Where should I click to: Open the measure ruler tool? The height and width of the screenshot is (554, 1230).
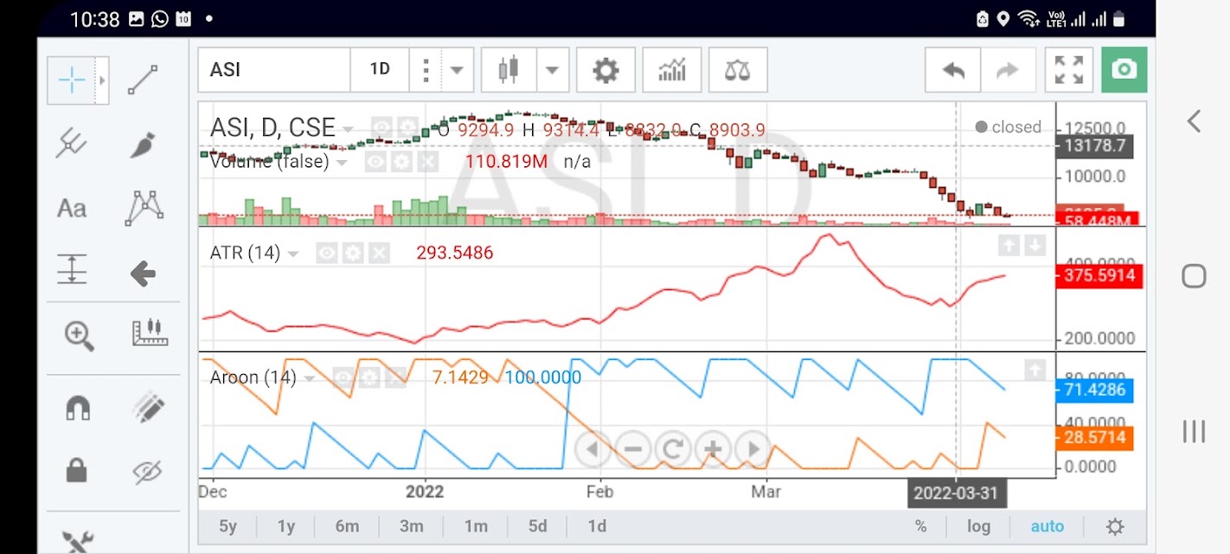point(149,333)
